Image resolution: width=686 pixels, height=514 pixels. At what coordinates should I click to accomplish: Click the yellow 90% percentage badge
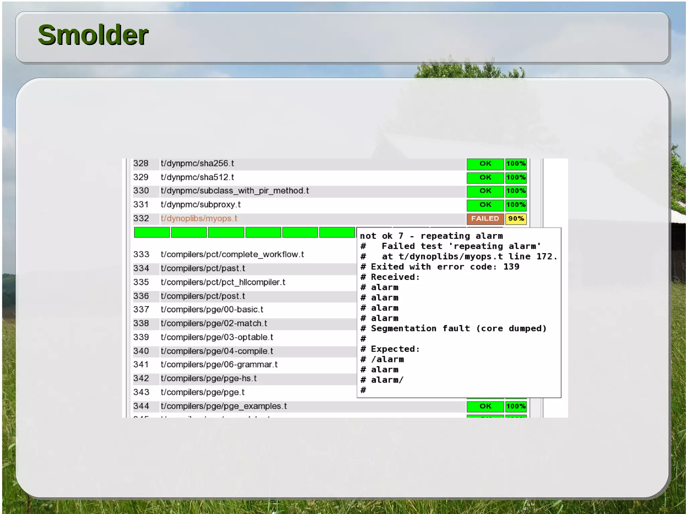pyautogui.click(x=516, y=219)
